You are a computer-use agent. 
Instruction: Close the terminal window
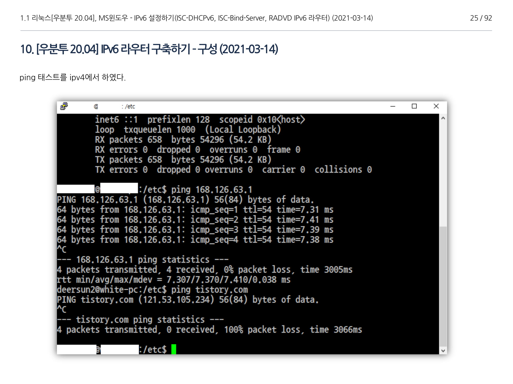436,106
